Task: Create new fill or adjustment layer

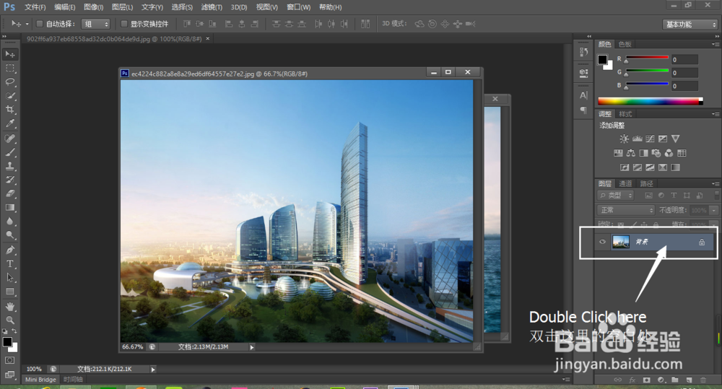Action: coord(661,380)
